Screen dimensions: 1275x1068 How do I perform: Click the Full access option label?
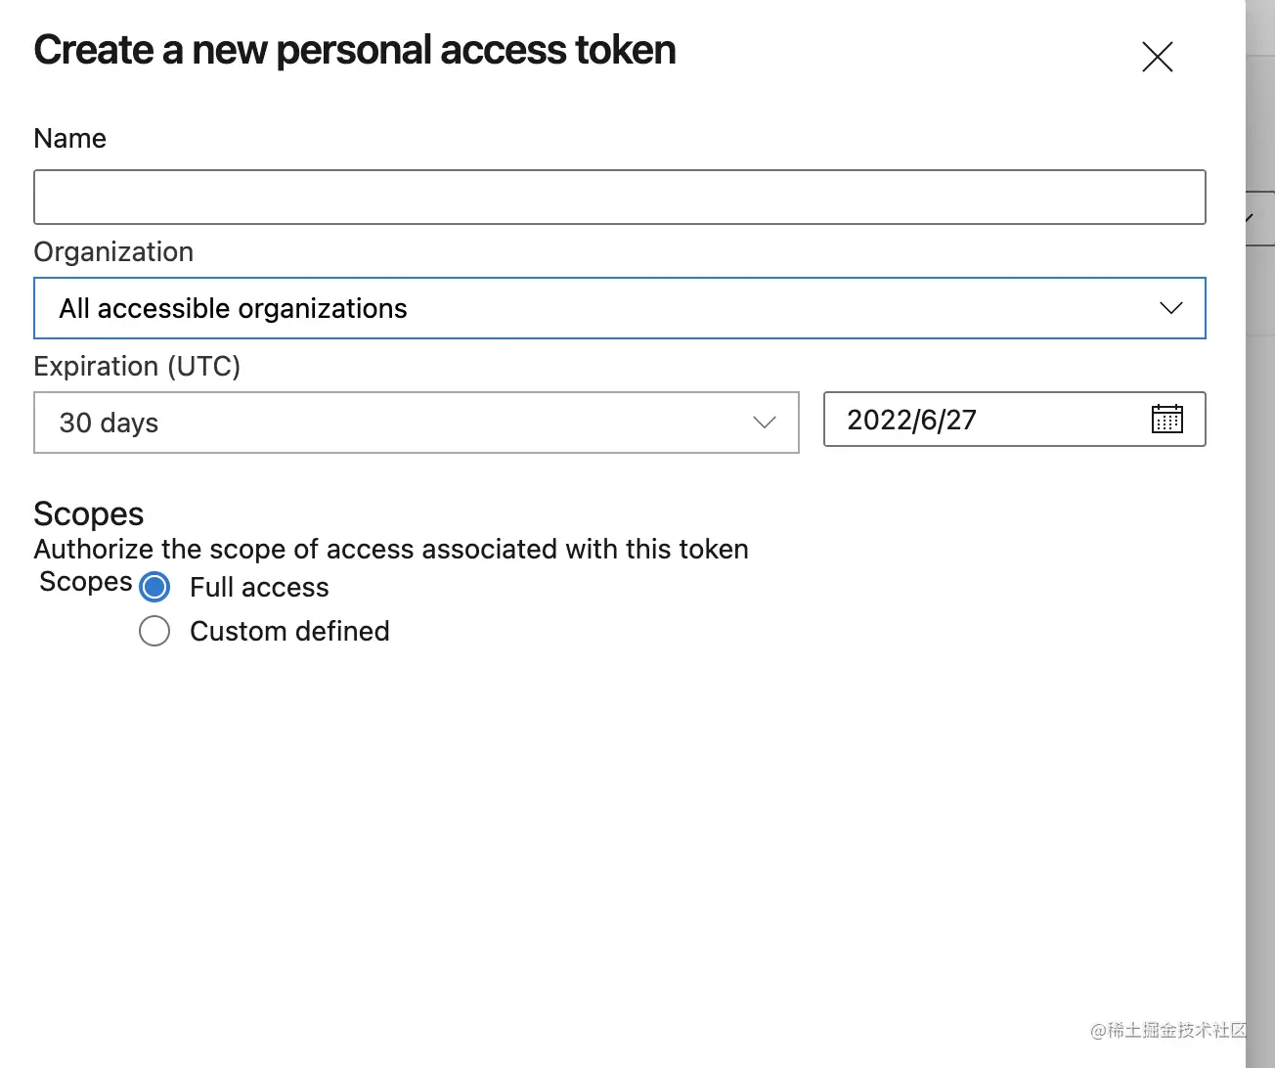[x=259, y=587]
